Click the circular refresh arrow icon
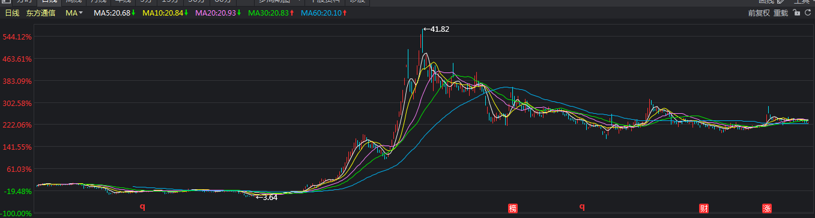 pyautogui.click(x=807, y=13)
